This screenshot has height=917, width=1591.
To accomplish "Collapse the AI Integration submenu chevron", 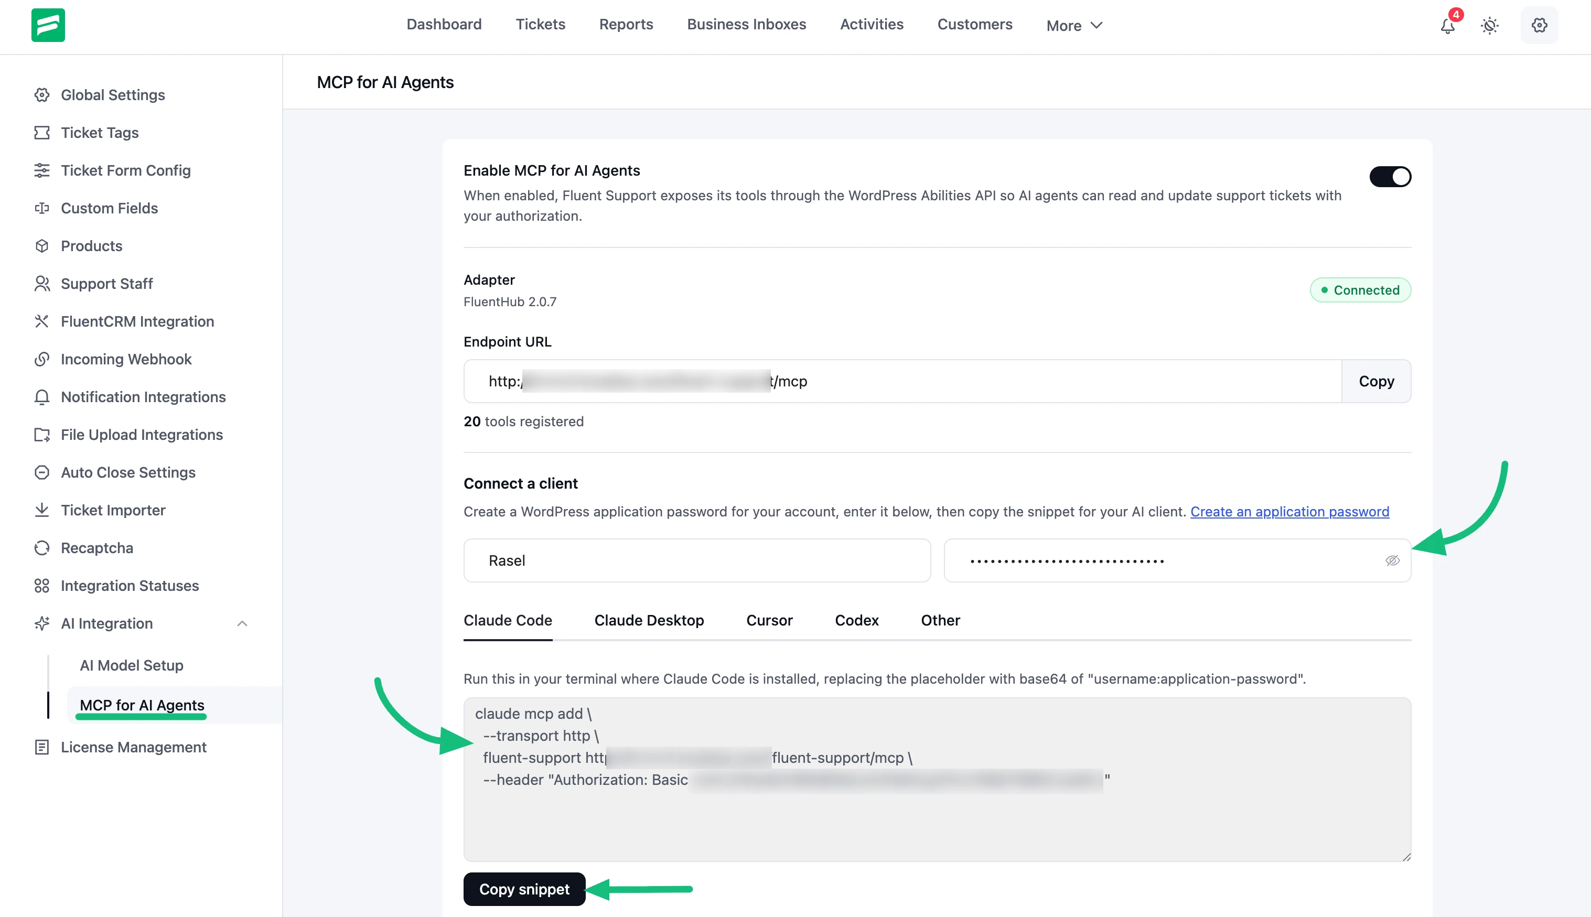I will click(242, 623).
